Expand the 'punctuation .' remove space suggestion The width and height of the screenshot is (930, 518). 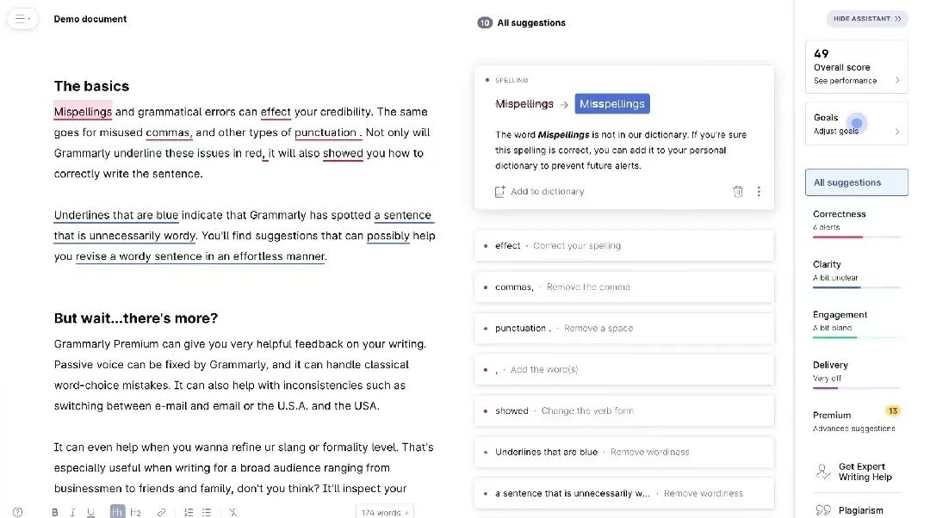624,328
